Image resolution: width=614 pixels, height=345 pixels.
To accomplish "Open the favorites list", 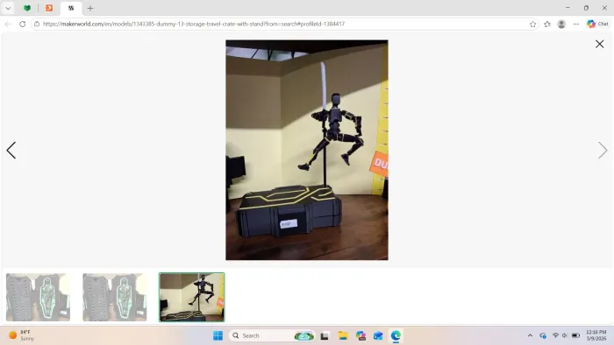I will coord(547,24).
